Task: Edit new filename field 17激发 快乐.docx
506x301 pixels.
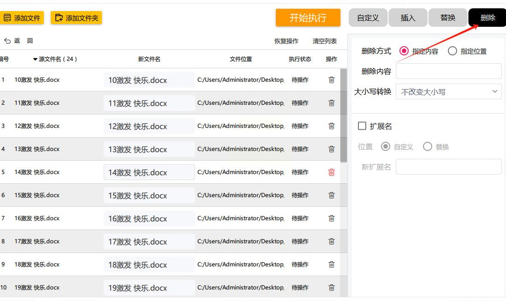Action: pyautogui.click(x=149, y=241)
